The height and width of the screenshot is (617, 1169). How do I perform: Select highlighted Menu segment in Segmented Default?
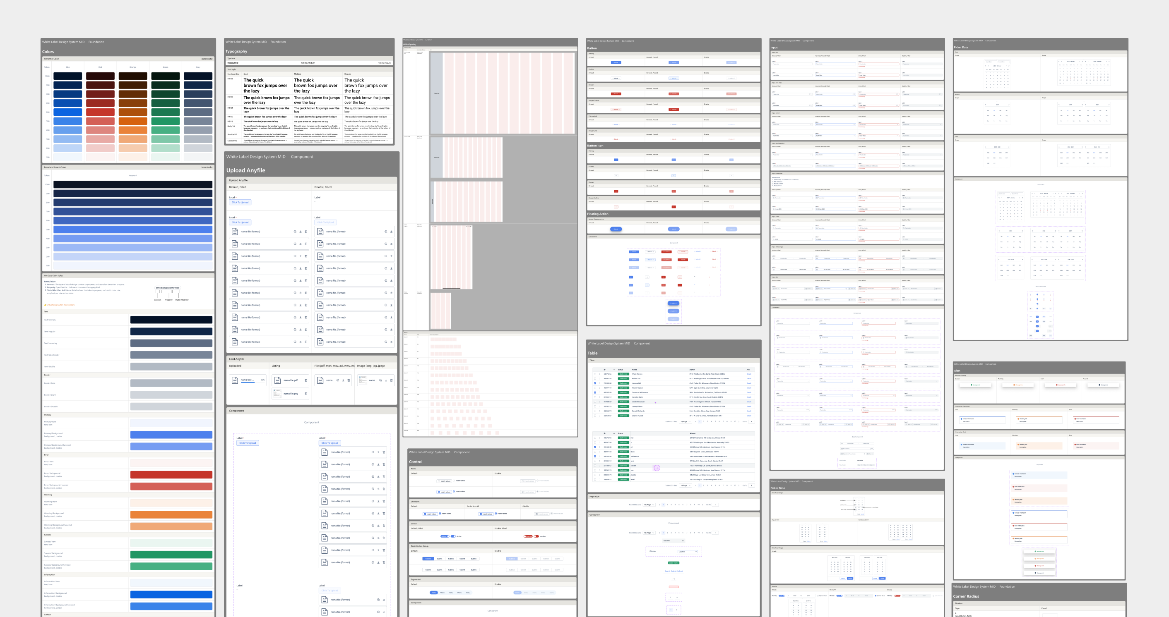pyautogui.click(x=434, y=593)
